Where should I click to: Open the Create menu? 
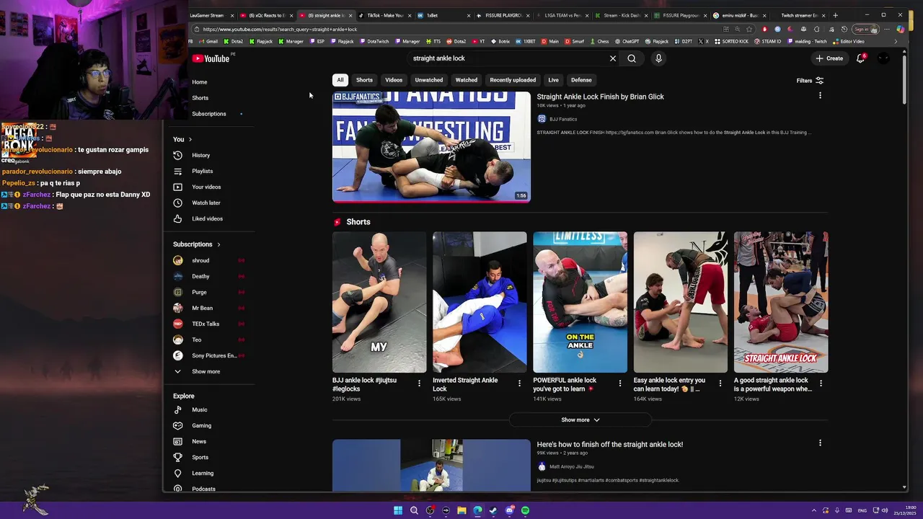pos(829,58)
